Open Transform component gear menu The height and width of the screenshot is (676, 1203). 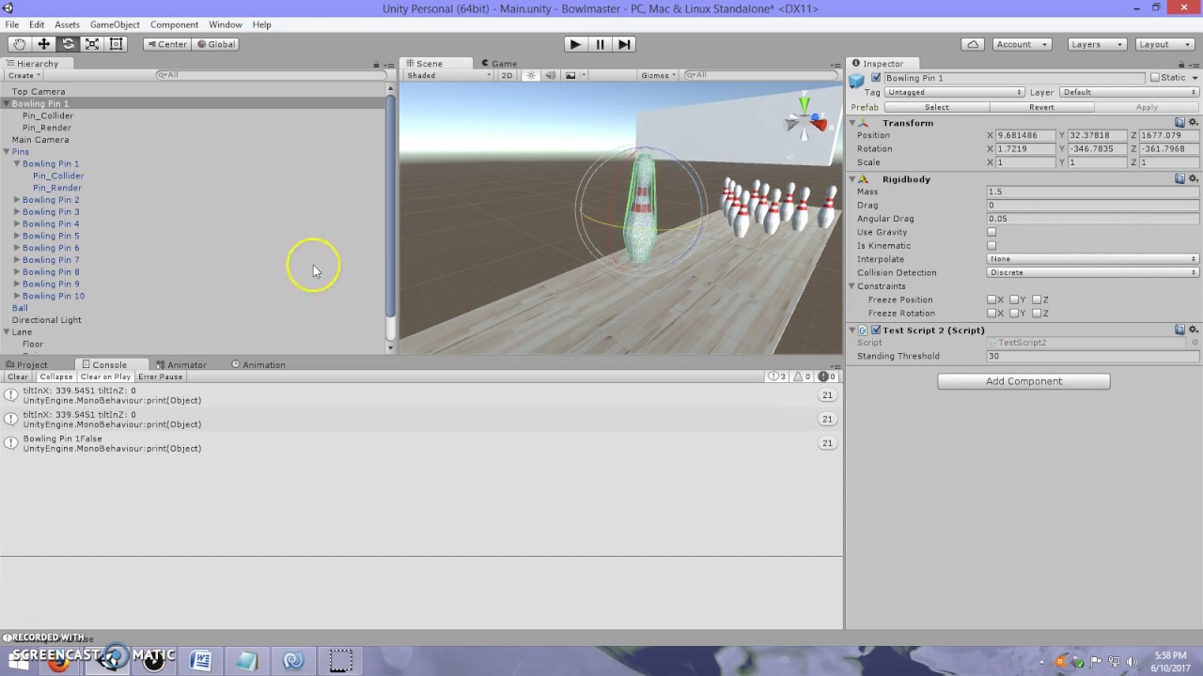[x=1194, y=123]
